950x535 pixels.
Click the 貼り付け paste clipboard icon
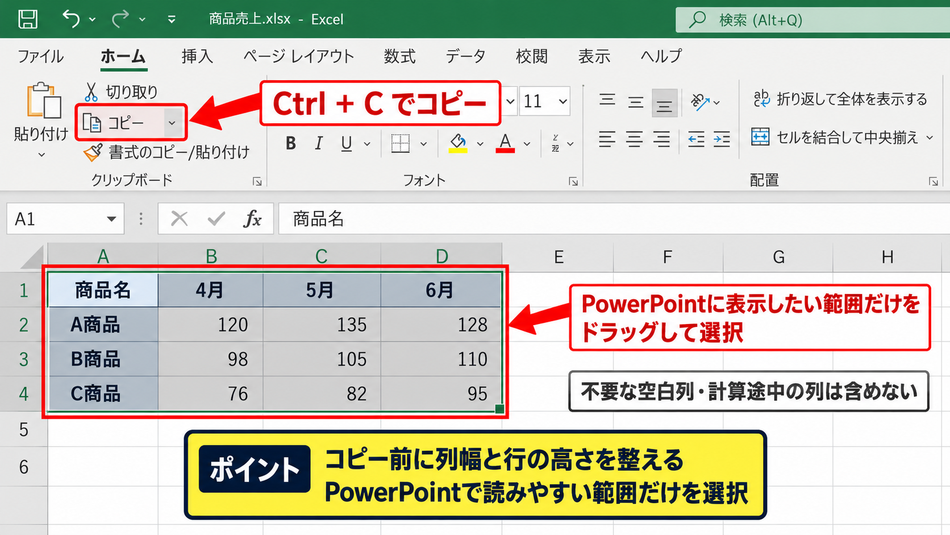click(43, 101)
